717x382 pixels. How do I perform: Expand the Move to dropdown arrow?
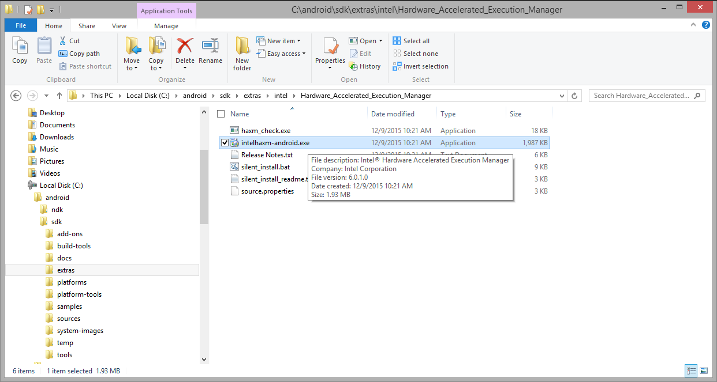(132, 68)
